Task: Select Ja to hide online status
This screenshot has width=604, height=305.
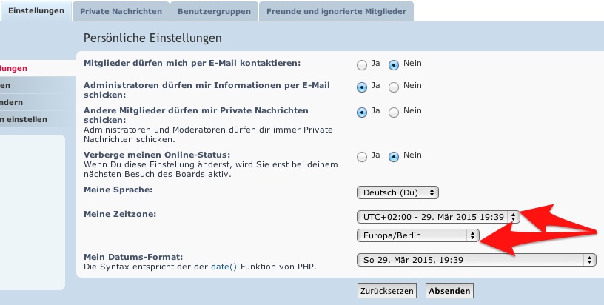Action: 362,156
